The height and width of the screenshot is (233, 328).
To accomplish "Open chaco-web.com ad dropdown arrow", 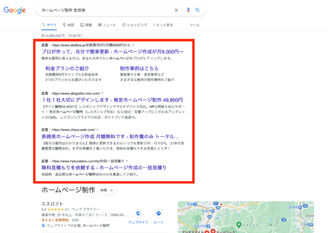I will tap(97, 130).
